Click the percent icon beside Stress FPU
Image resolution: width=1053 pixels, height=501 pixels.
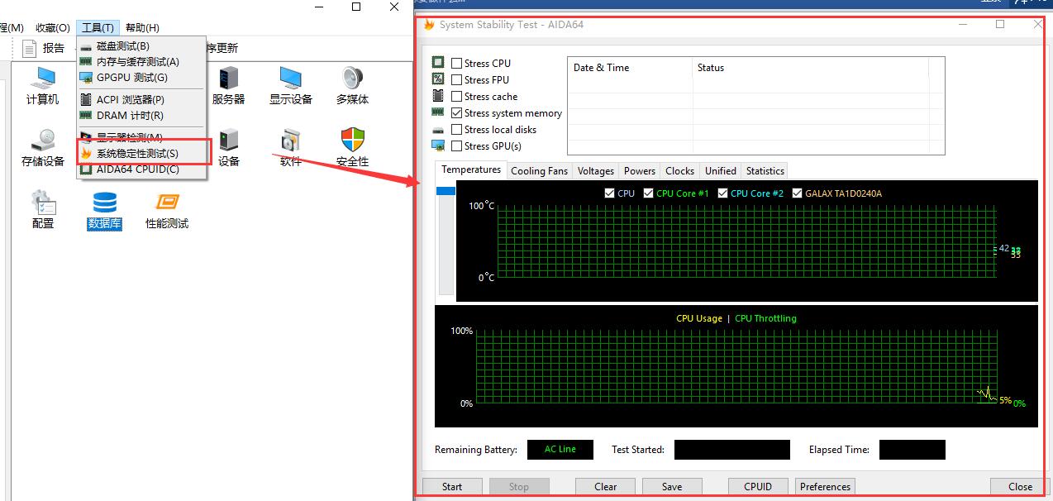tap(438, 79)
